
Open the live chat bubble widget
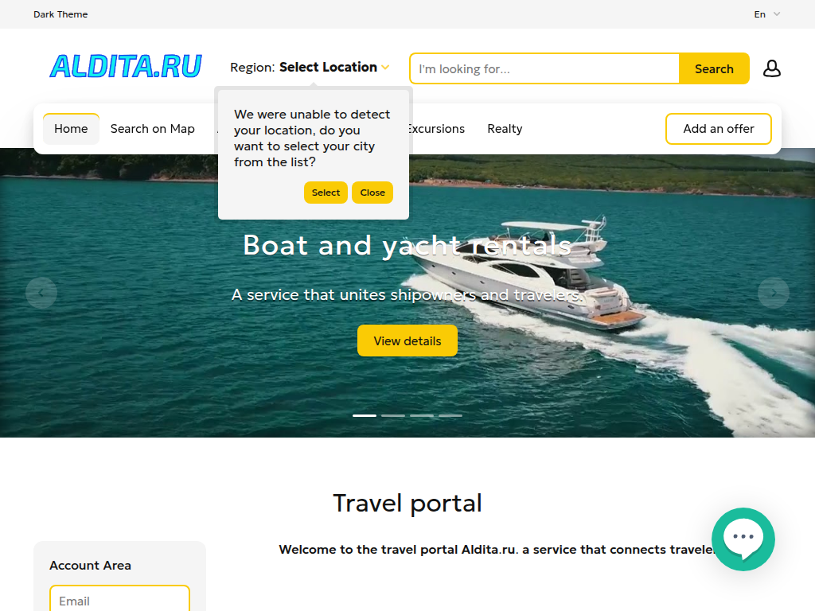tap(743, 539)
